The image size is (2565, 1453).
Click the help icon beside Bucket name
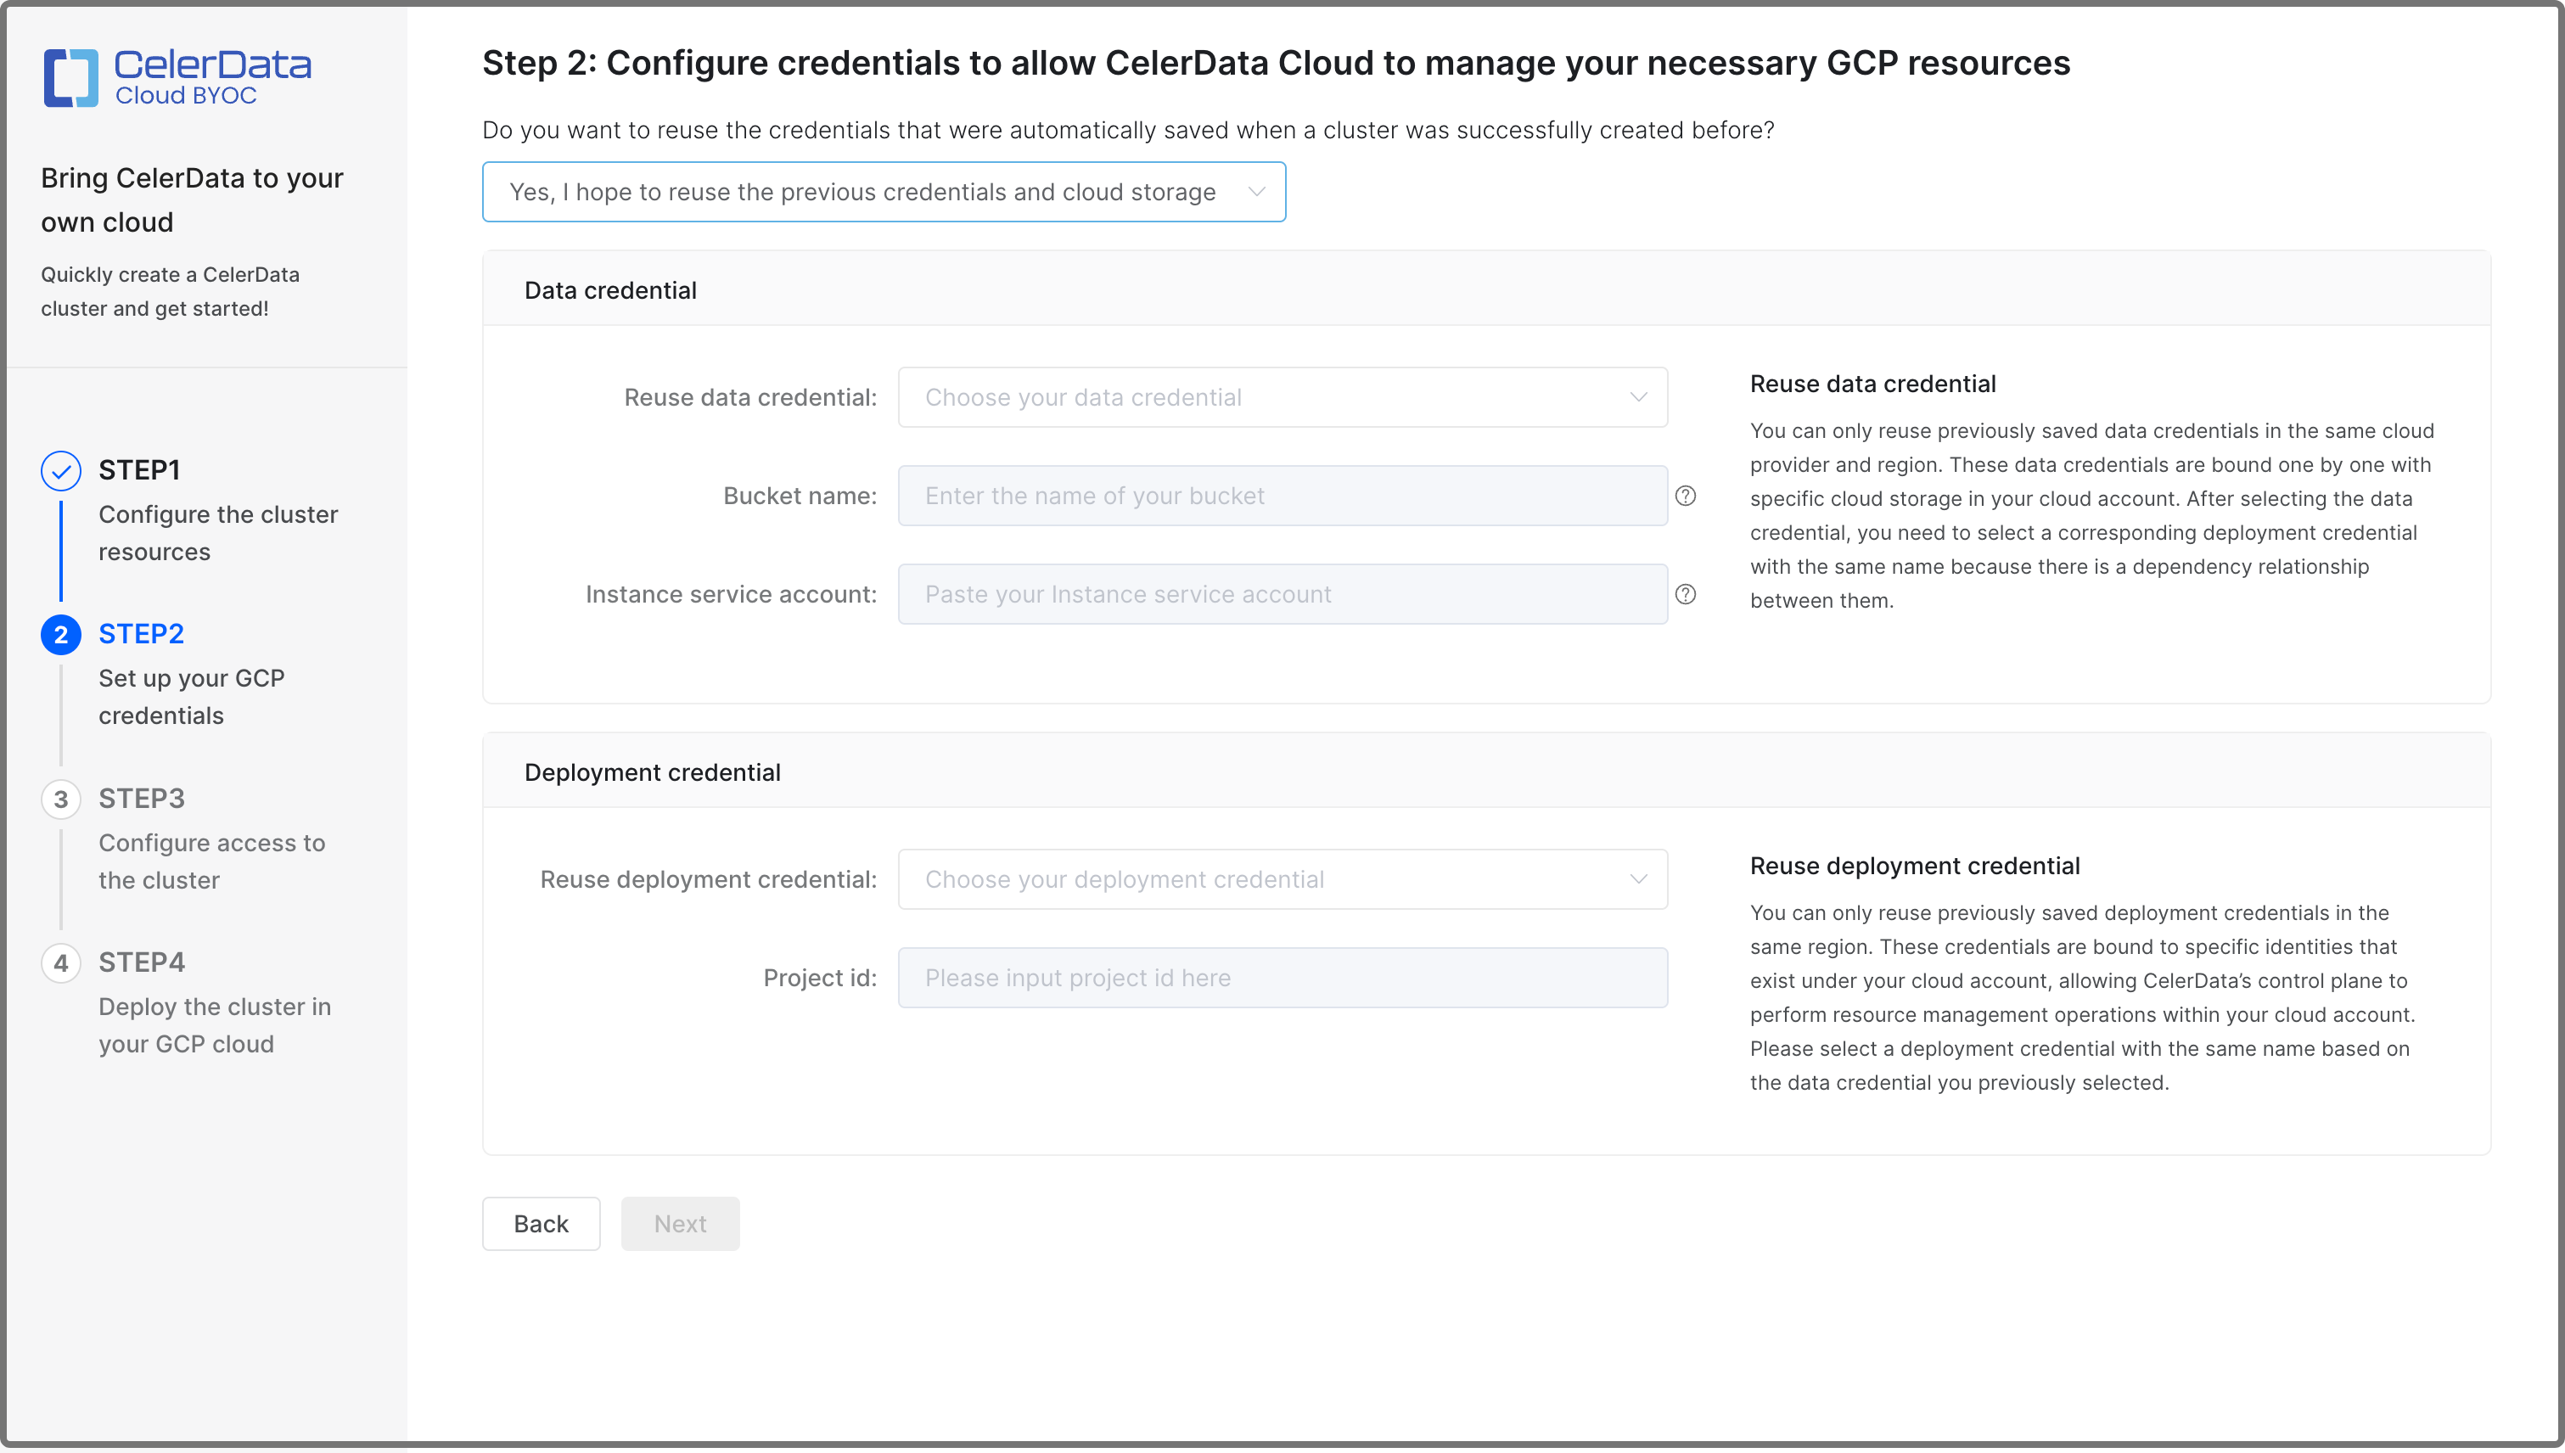click(1687, 495)
